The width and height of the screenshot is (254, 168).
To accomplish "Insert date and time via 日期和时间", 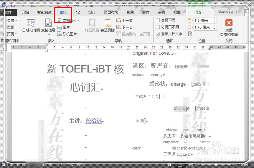I will pos(31,25).
